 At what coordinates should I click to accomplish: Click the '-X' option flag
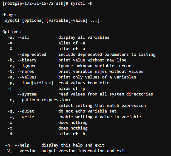click(10, 49)
